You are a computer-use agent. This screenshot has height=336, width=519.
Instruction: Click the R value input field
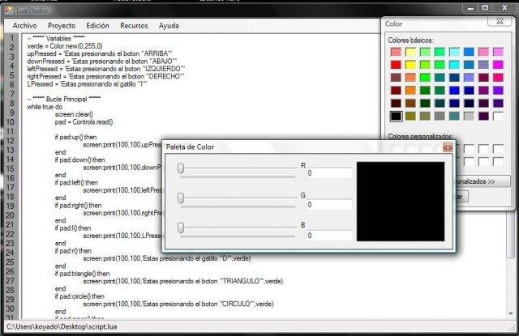329,173
